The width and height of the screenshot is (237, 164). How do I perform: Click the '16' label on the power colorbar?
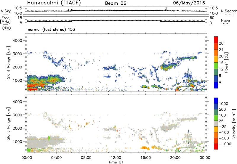coord(221,63)
